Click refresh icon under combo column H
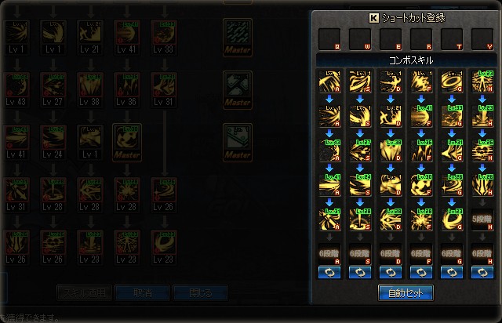This screenshot has height=323, width=502. (482, 273)
